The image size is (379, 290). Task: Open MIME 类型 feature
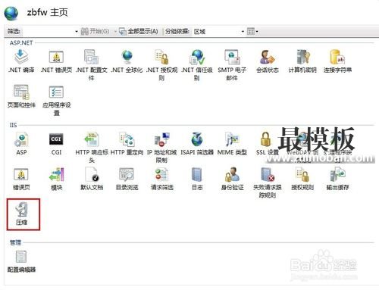(x=232, y=143)
